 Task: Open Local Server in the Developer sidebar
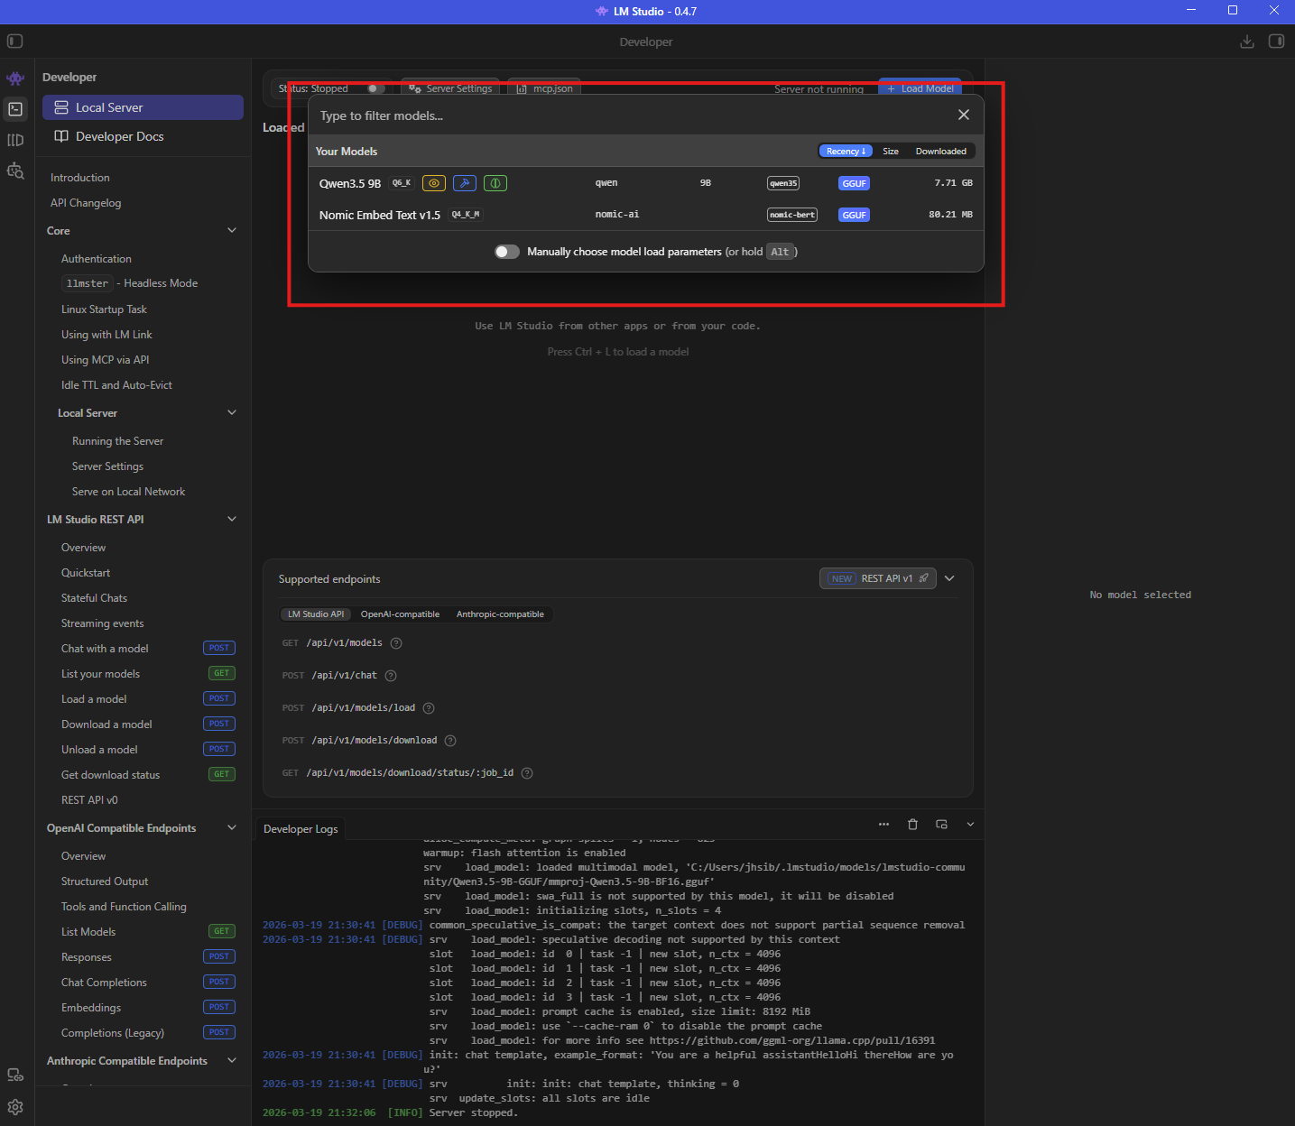(143, 107)
